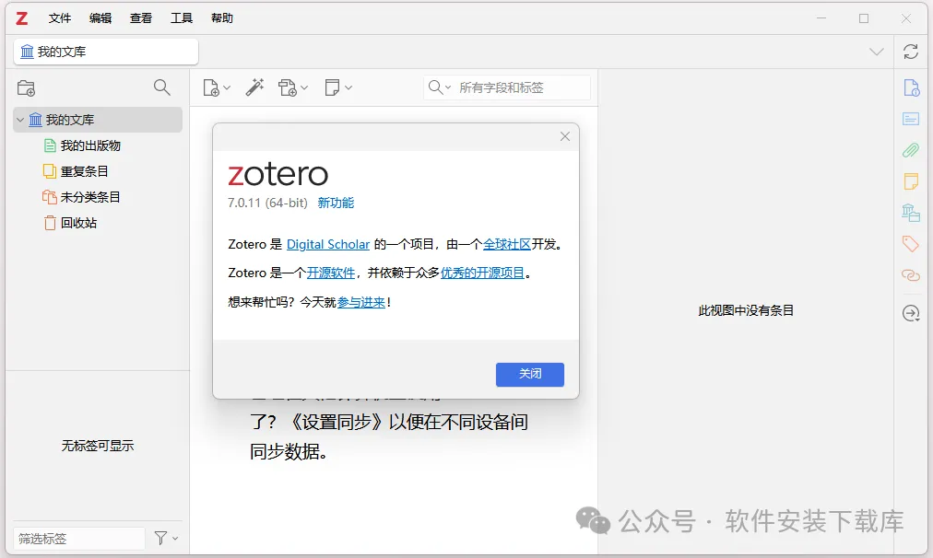Image resolution: width=933 pixels, height=558 pixels.
Task: Focus the 筛选标签 filter field
Action: (x=78, y=539)
